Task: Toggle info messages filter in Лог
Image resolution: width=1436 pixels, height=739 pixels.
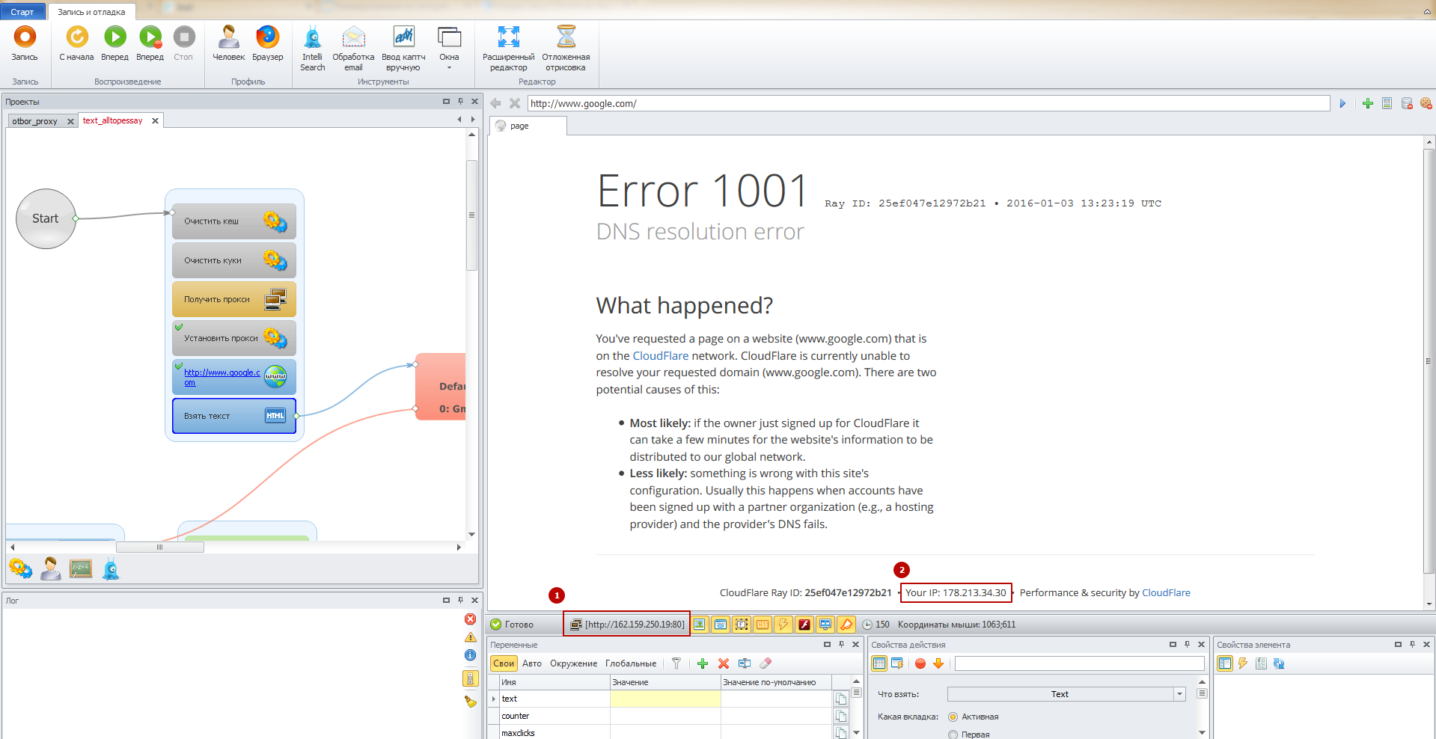Action: click(470, 655)
